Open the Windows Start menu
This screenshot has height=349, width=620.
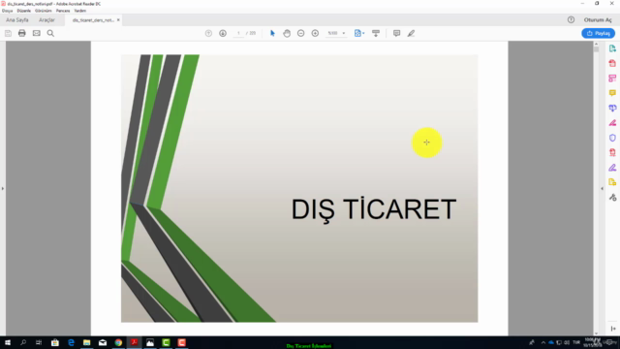[x=8, y=342]
